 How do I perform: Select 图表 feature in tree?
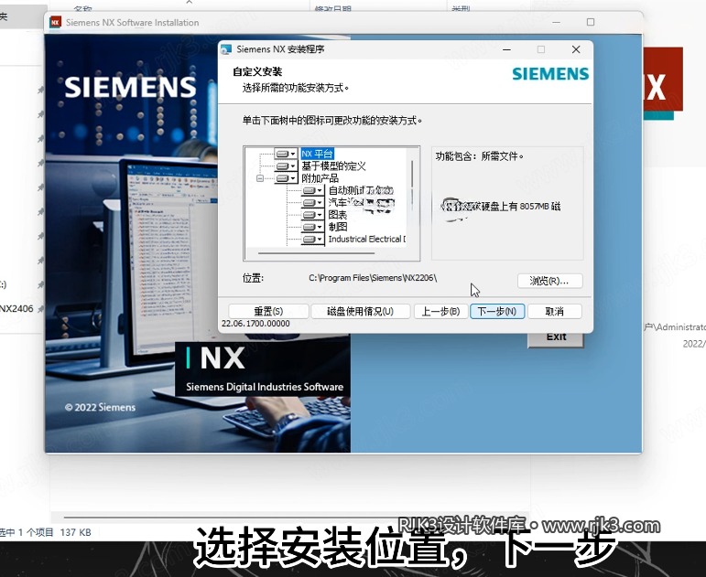coord(338,215)
